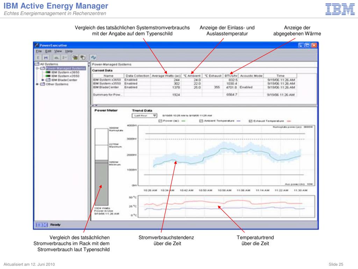Open the Last Hour trend range dropdown
The image size is (358, 269).
[x=144, y=116]
